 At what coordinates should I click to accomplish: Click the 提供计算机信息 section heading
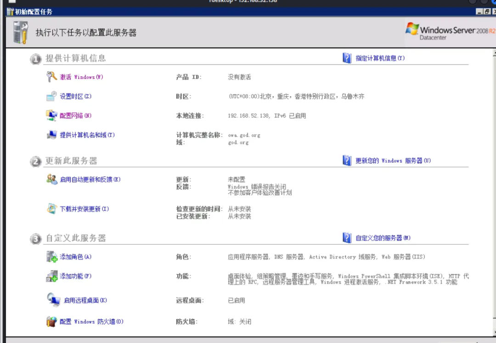point(76,58)
